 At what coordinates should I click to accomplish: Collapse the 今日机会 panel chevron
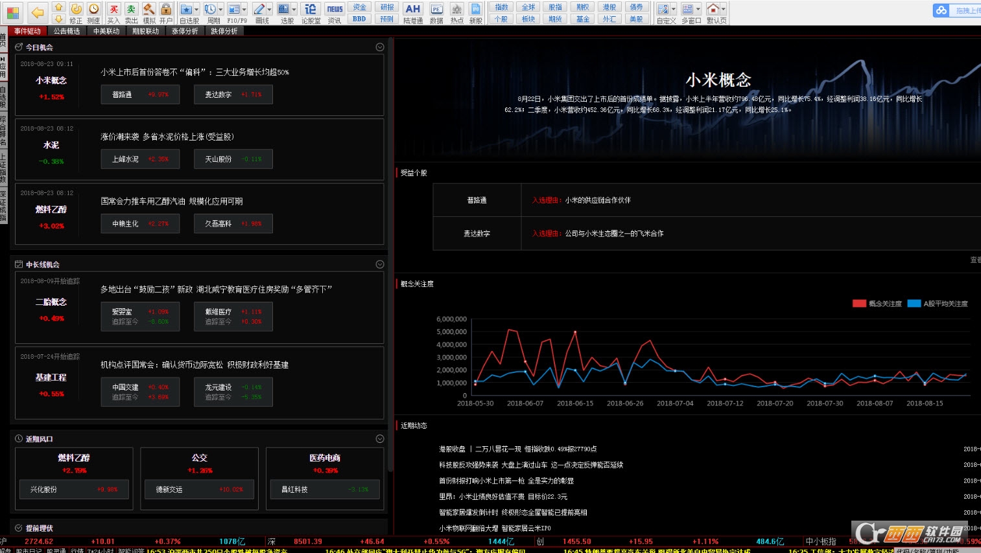click(380, 47)
